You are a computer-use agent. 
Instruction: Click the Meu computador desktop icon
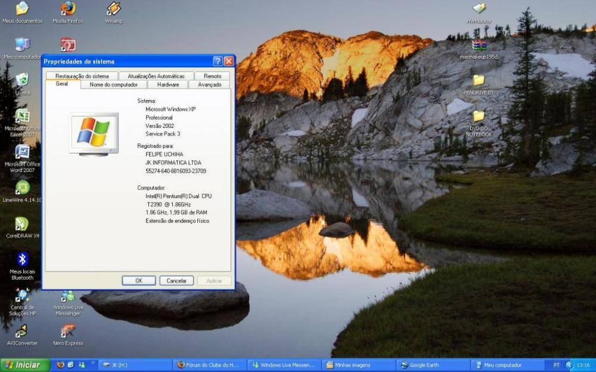23,48
